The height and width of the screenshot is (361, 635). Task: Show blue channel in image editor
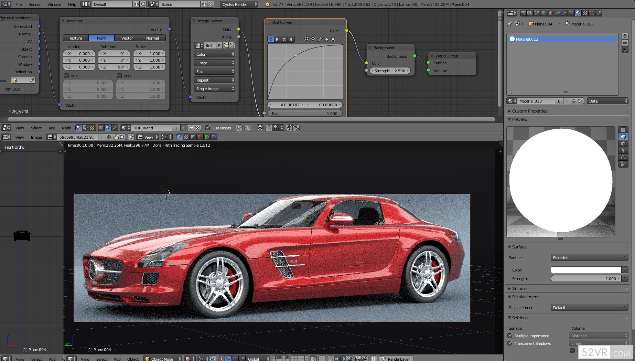pos(214,137)
